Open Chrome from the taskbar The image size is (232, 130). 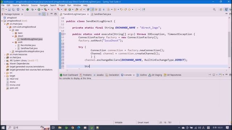tap(72, 127)
